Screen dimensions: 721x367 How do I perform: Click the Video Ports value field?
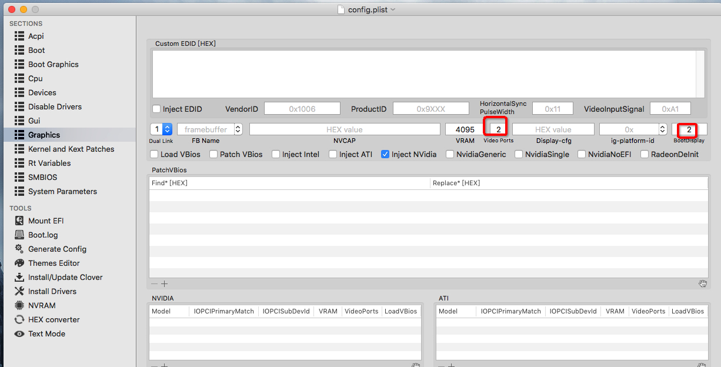tap(498, 129)
